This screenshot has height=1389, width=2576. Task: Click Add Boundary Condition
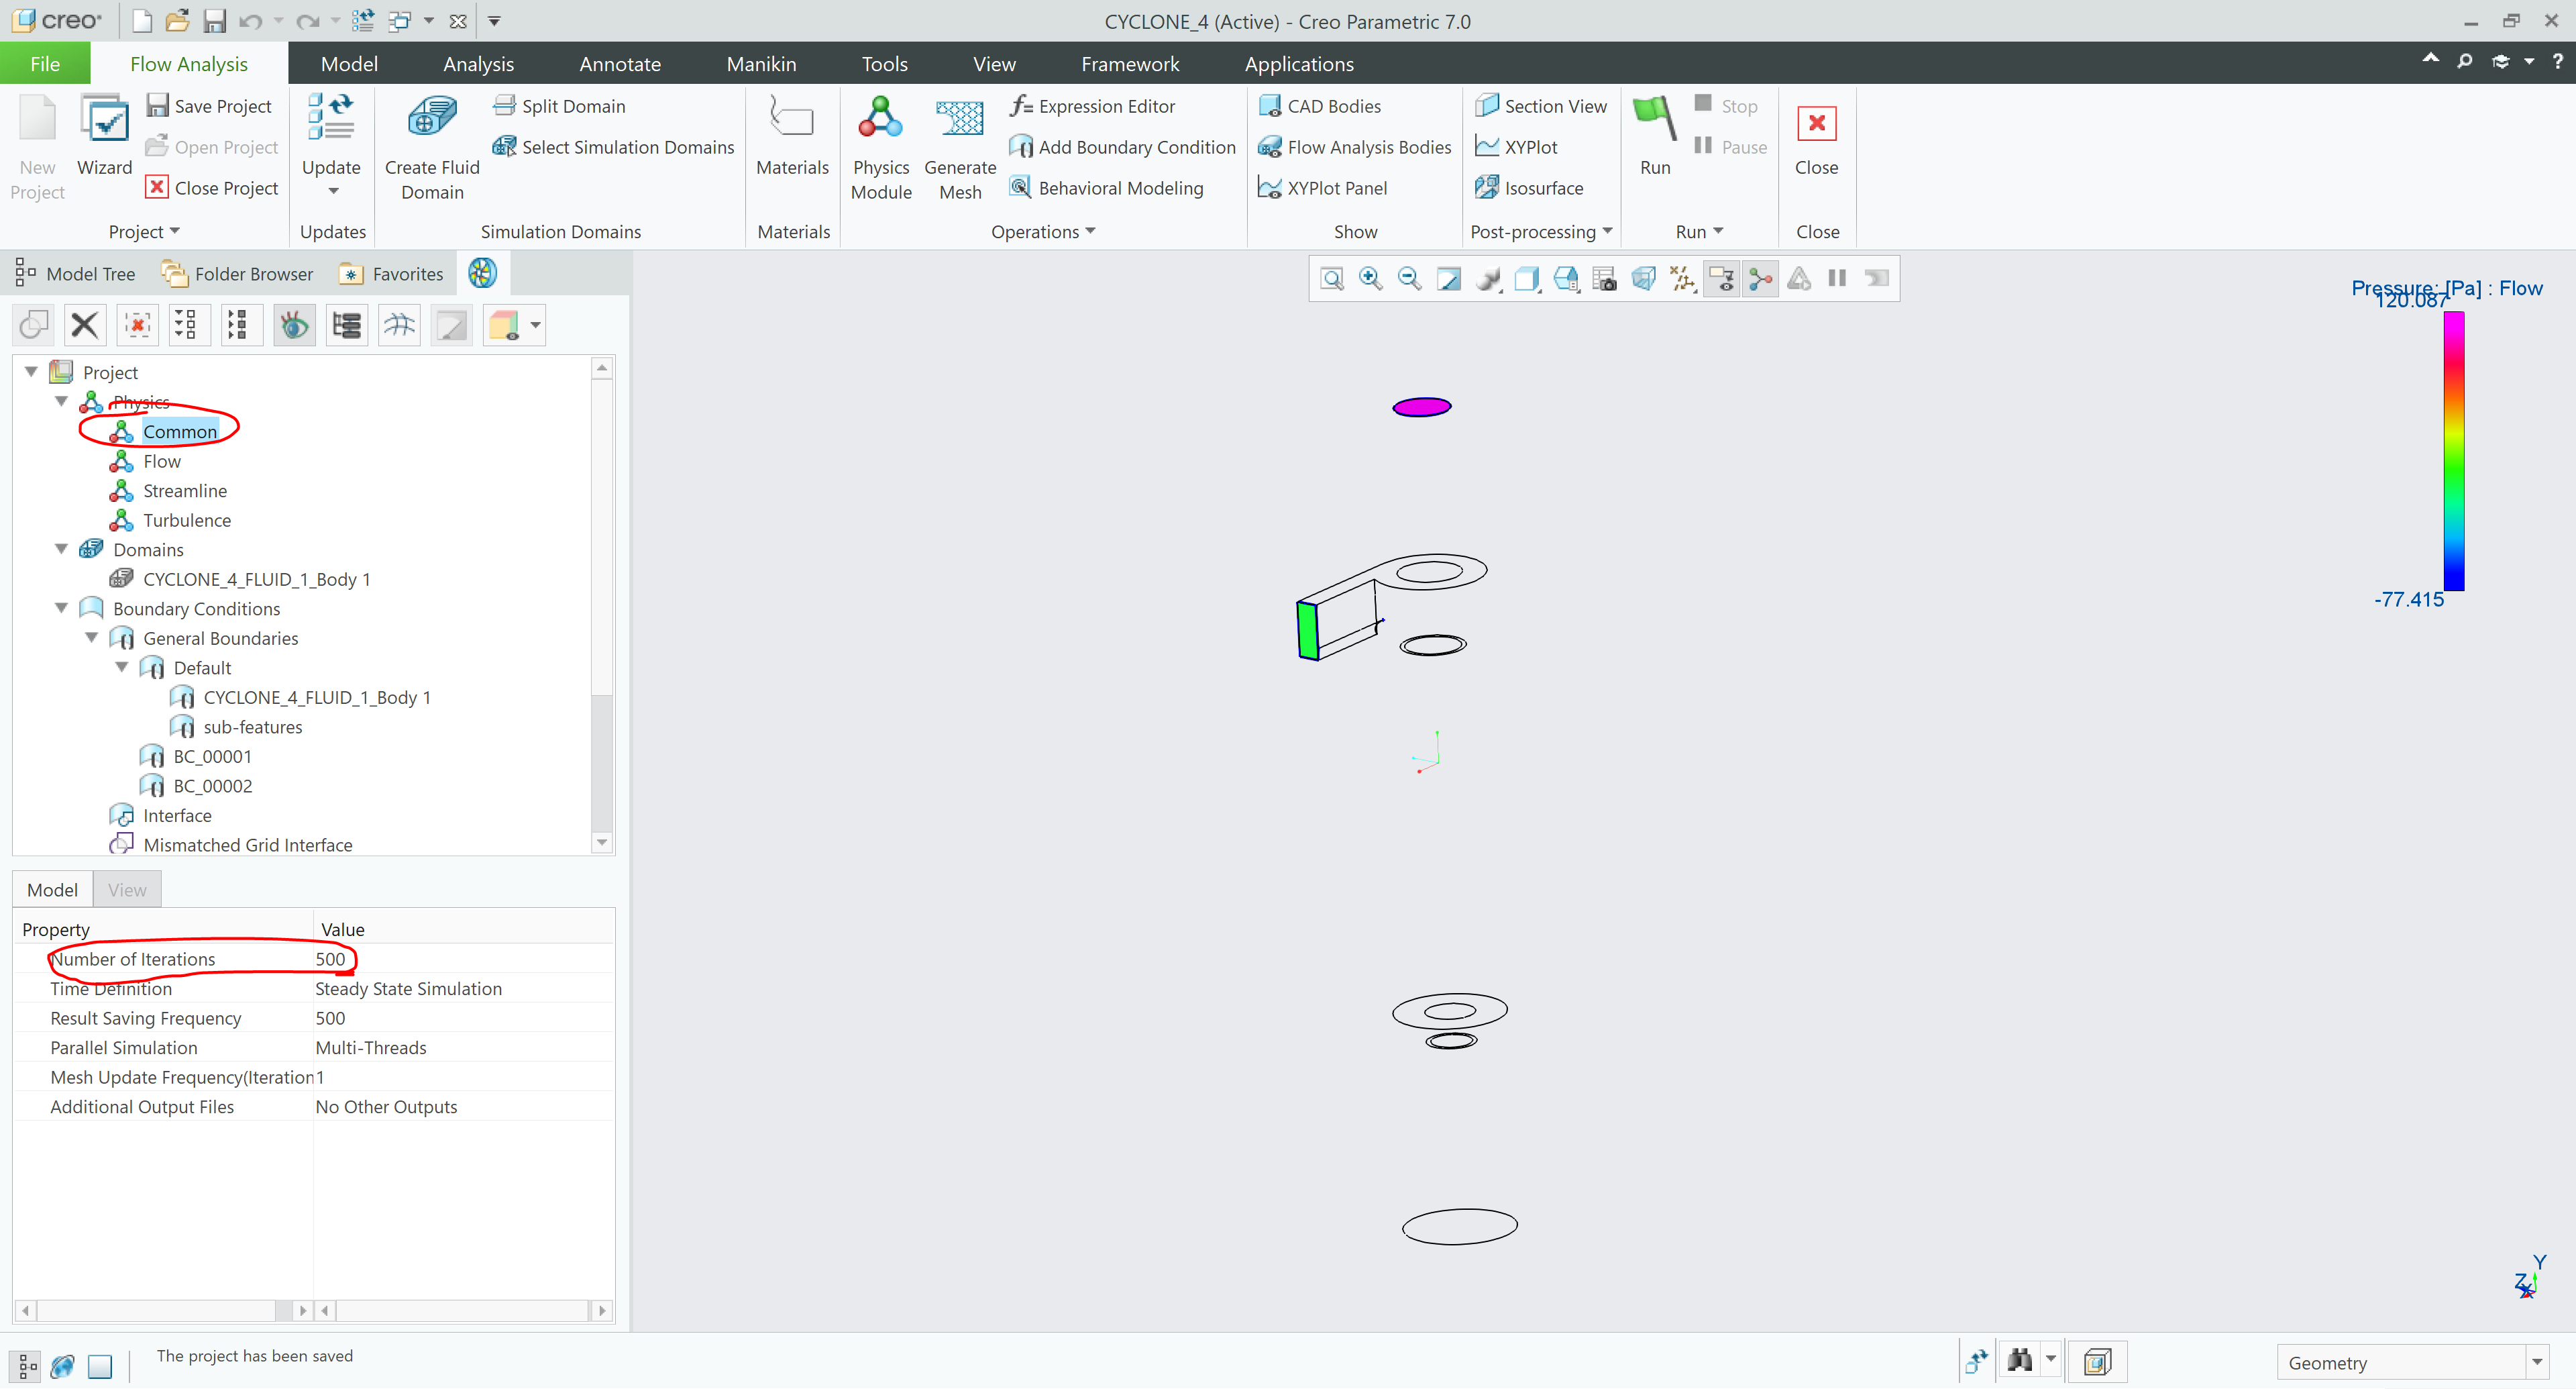(1123, 147)
